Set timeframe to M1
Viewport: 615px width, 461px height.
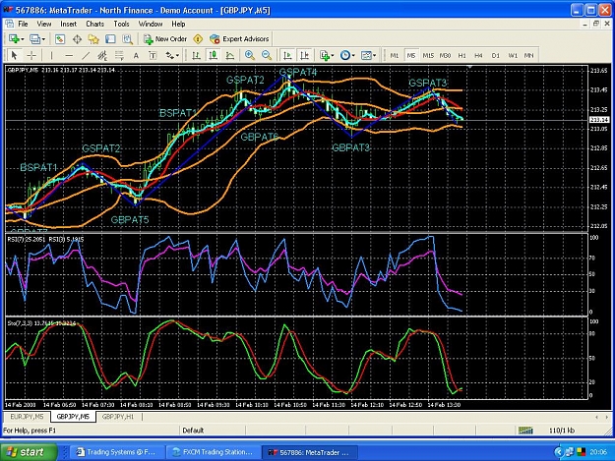pos(395,56)
